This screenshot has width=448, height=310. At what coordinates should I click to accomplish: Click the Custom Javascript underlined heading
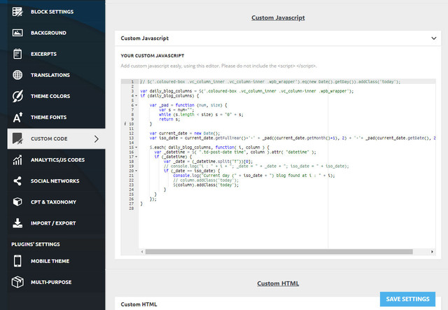point(278,17)
